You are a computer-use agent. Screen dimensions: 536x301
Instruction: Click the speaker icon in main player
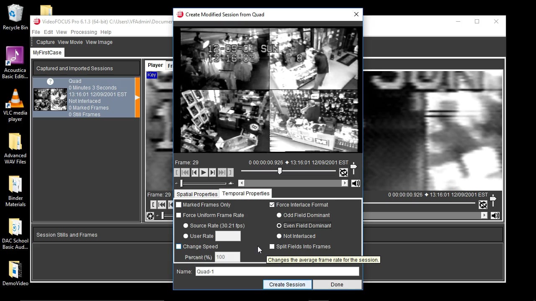[x=495, y=216]
